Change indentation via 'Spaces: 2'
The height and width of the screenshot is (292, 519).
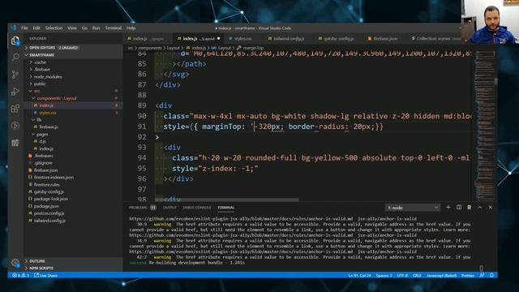[384, 276]
